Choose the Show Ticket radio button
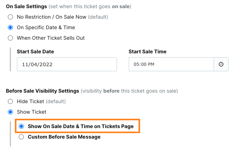Screen dimensions: 243x153 [11, 112]
